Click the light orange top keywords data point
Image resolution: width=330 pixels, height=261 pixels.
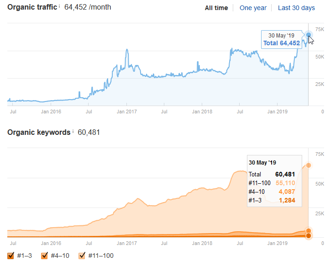point(309,165)
